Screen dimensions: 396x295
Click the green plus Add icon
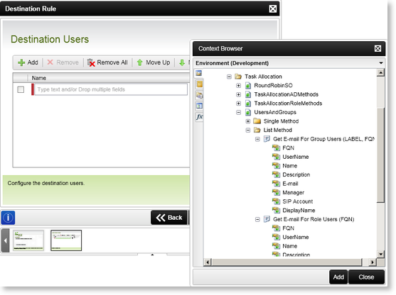pyautogui.click(x=21, y=62)
